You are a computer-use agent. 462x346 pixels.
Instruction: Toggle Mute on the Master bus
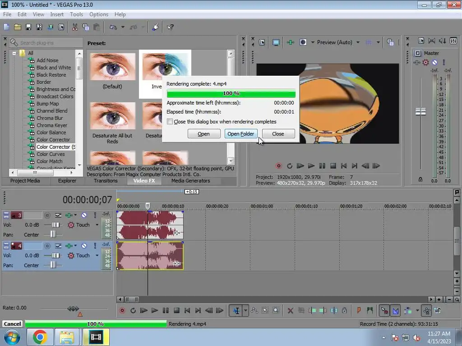point(434,62)
